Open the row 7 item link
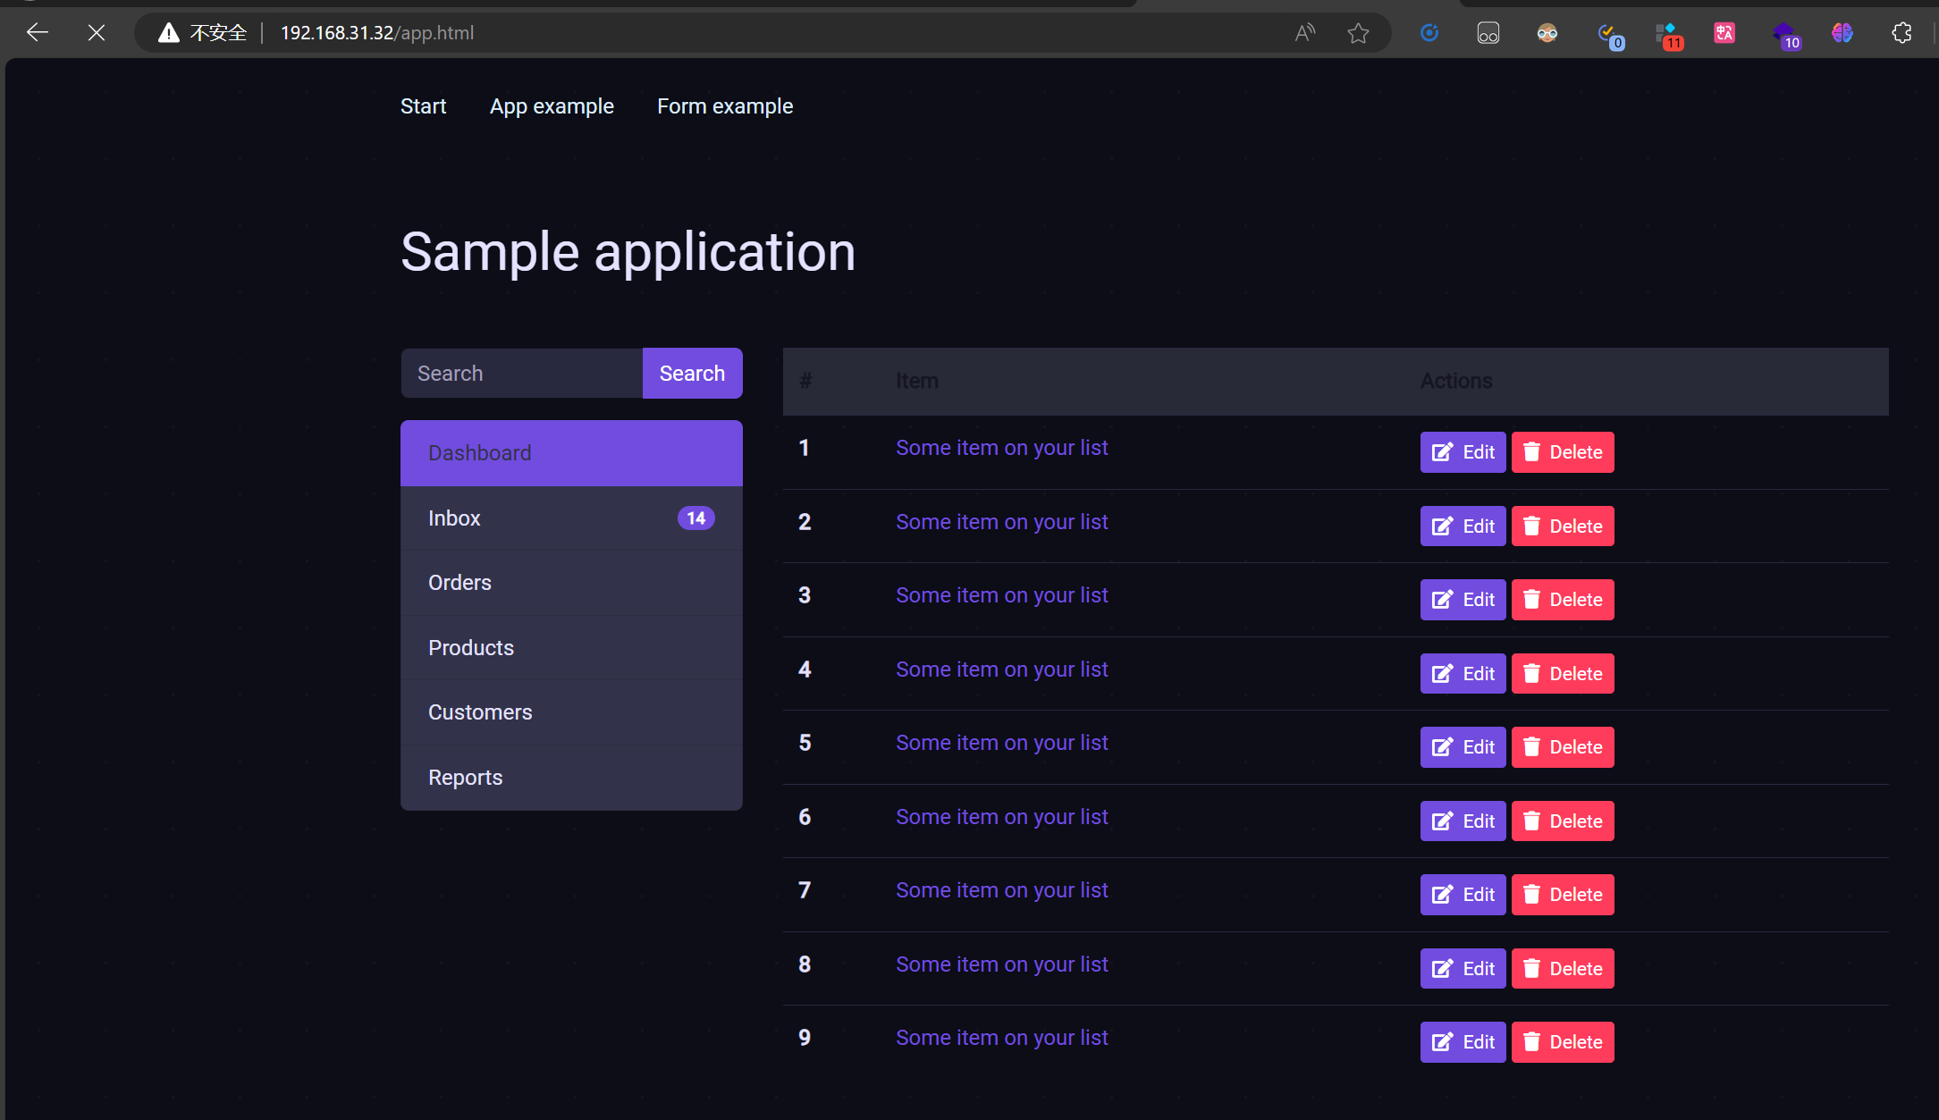The height and width of the screenshot is (1120, 1939). click(x=1002, y=890)
